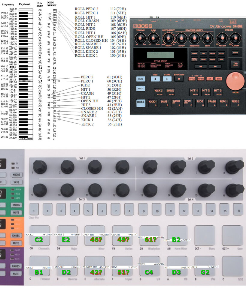This screenshot has height=288, width=246.
Task: Select the BPM mode button
Action: [x=219, y=79]
